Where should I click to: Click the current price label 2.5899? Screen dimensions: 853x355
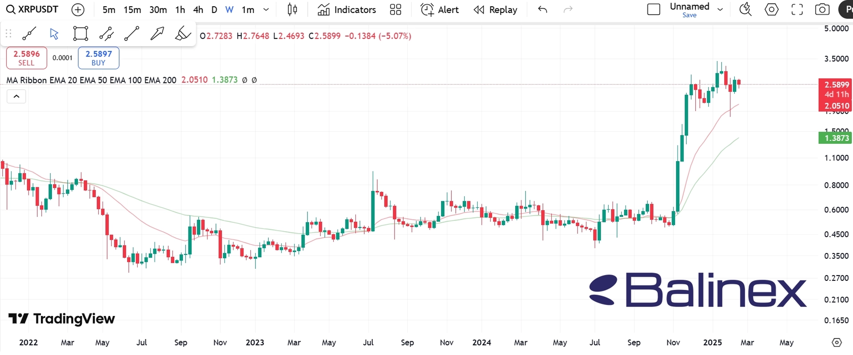(x=836, y=84)
